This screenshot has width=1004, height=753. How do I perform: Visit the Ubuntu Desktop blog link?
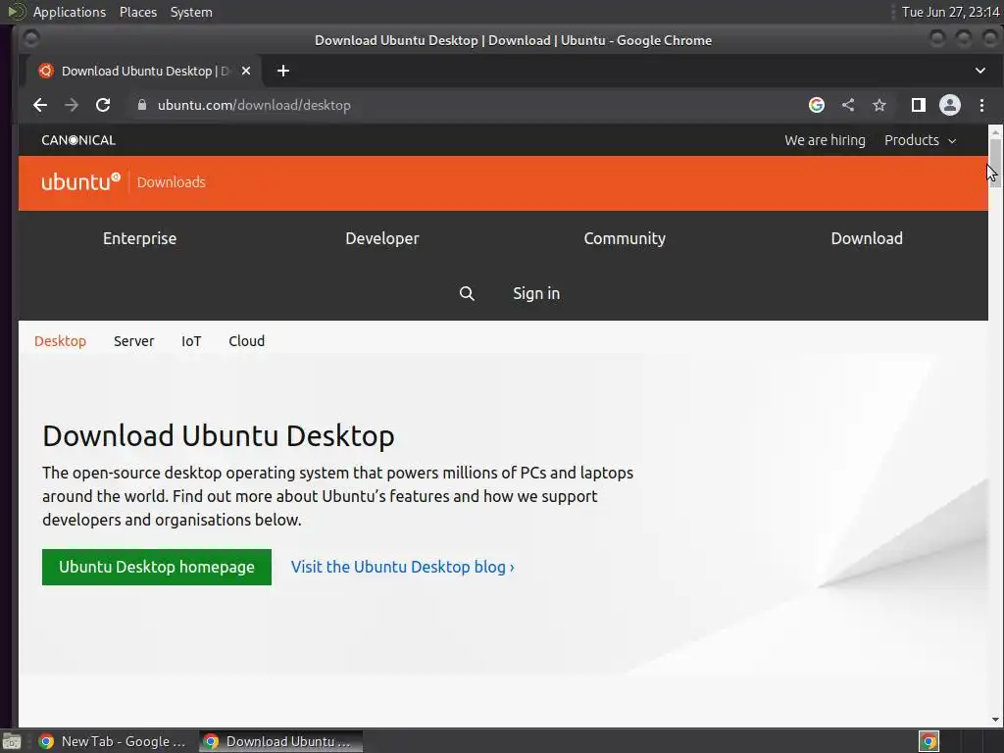[x=402, y=567]
